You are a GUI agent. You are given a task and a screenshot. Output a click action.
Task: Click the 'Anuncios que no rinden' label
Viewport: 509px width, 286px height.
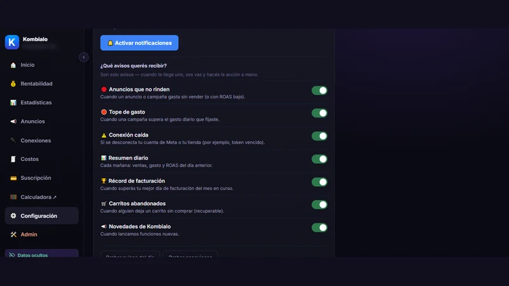point(139,89)
